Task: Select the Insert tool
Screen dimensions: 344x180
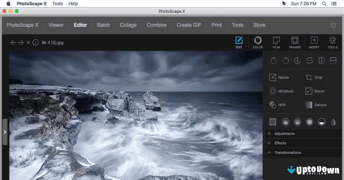Action: [314, 42]
